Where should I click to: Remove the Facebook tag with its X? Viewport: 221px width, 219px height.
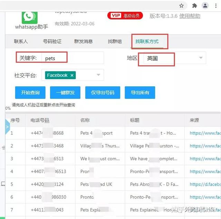click(x=72, y=75)
